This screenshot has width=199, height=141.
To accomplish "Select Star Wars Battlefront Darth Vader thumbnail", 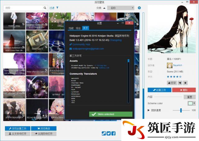I will pos(14,41).
